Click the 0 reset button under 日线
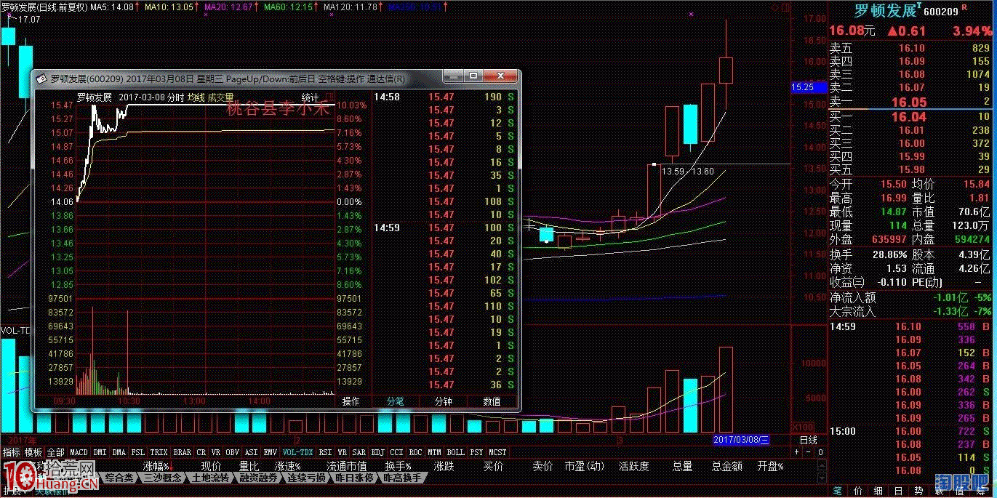The image size is (997, 498). [820, 451]
